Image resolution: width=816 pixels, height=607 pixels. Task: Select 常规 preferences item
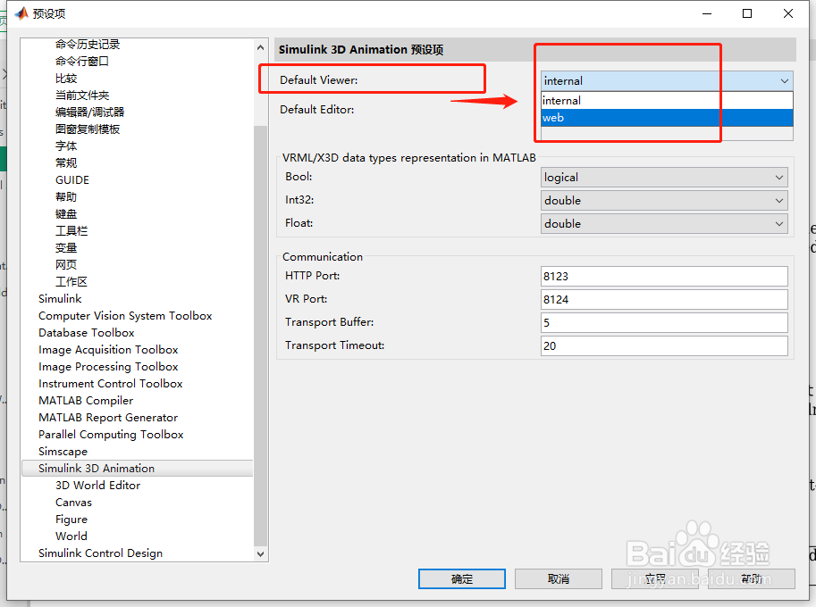[x=66, y=163]
